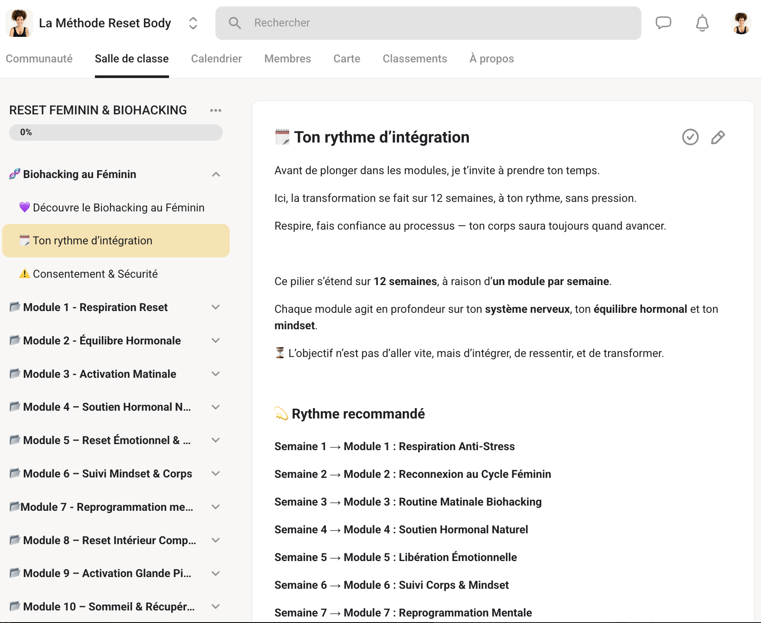Click the Module 1 folder icon
761x623 pixels.
tap(15, 307)
